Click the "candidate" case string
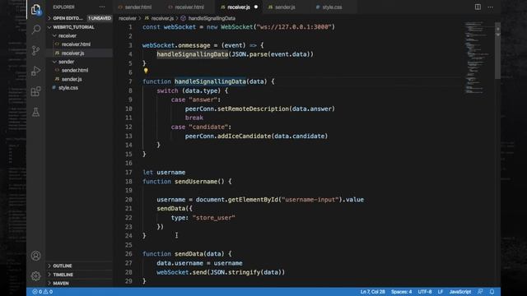 click(208, 127)
